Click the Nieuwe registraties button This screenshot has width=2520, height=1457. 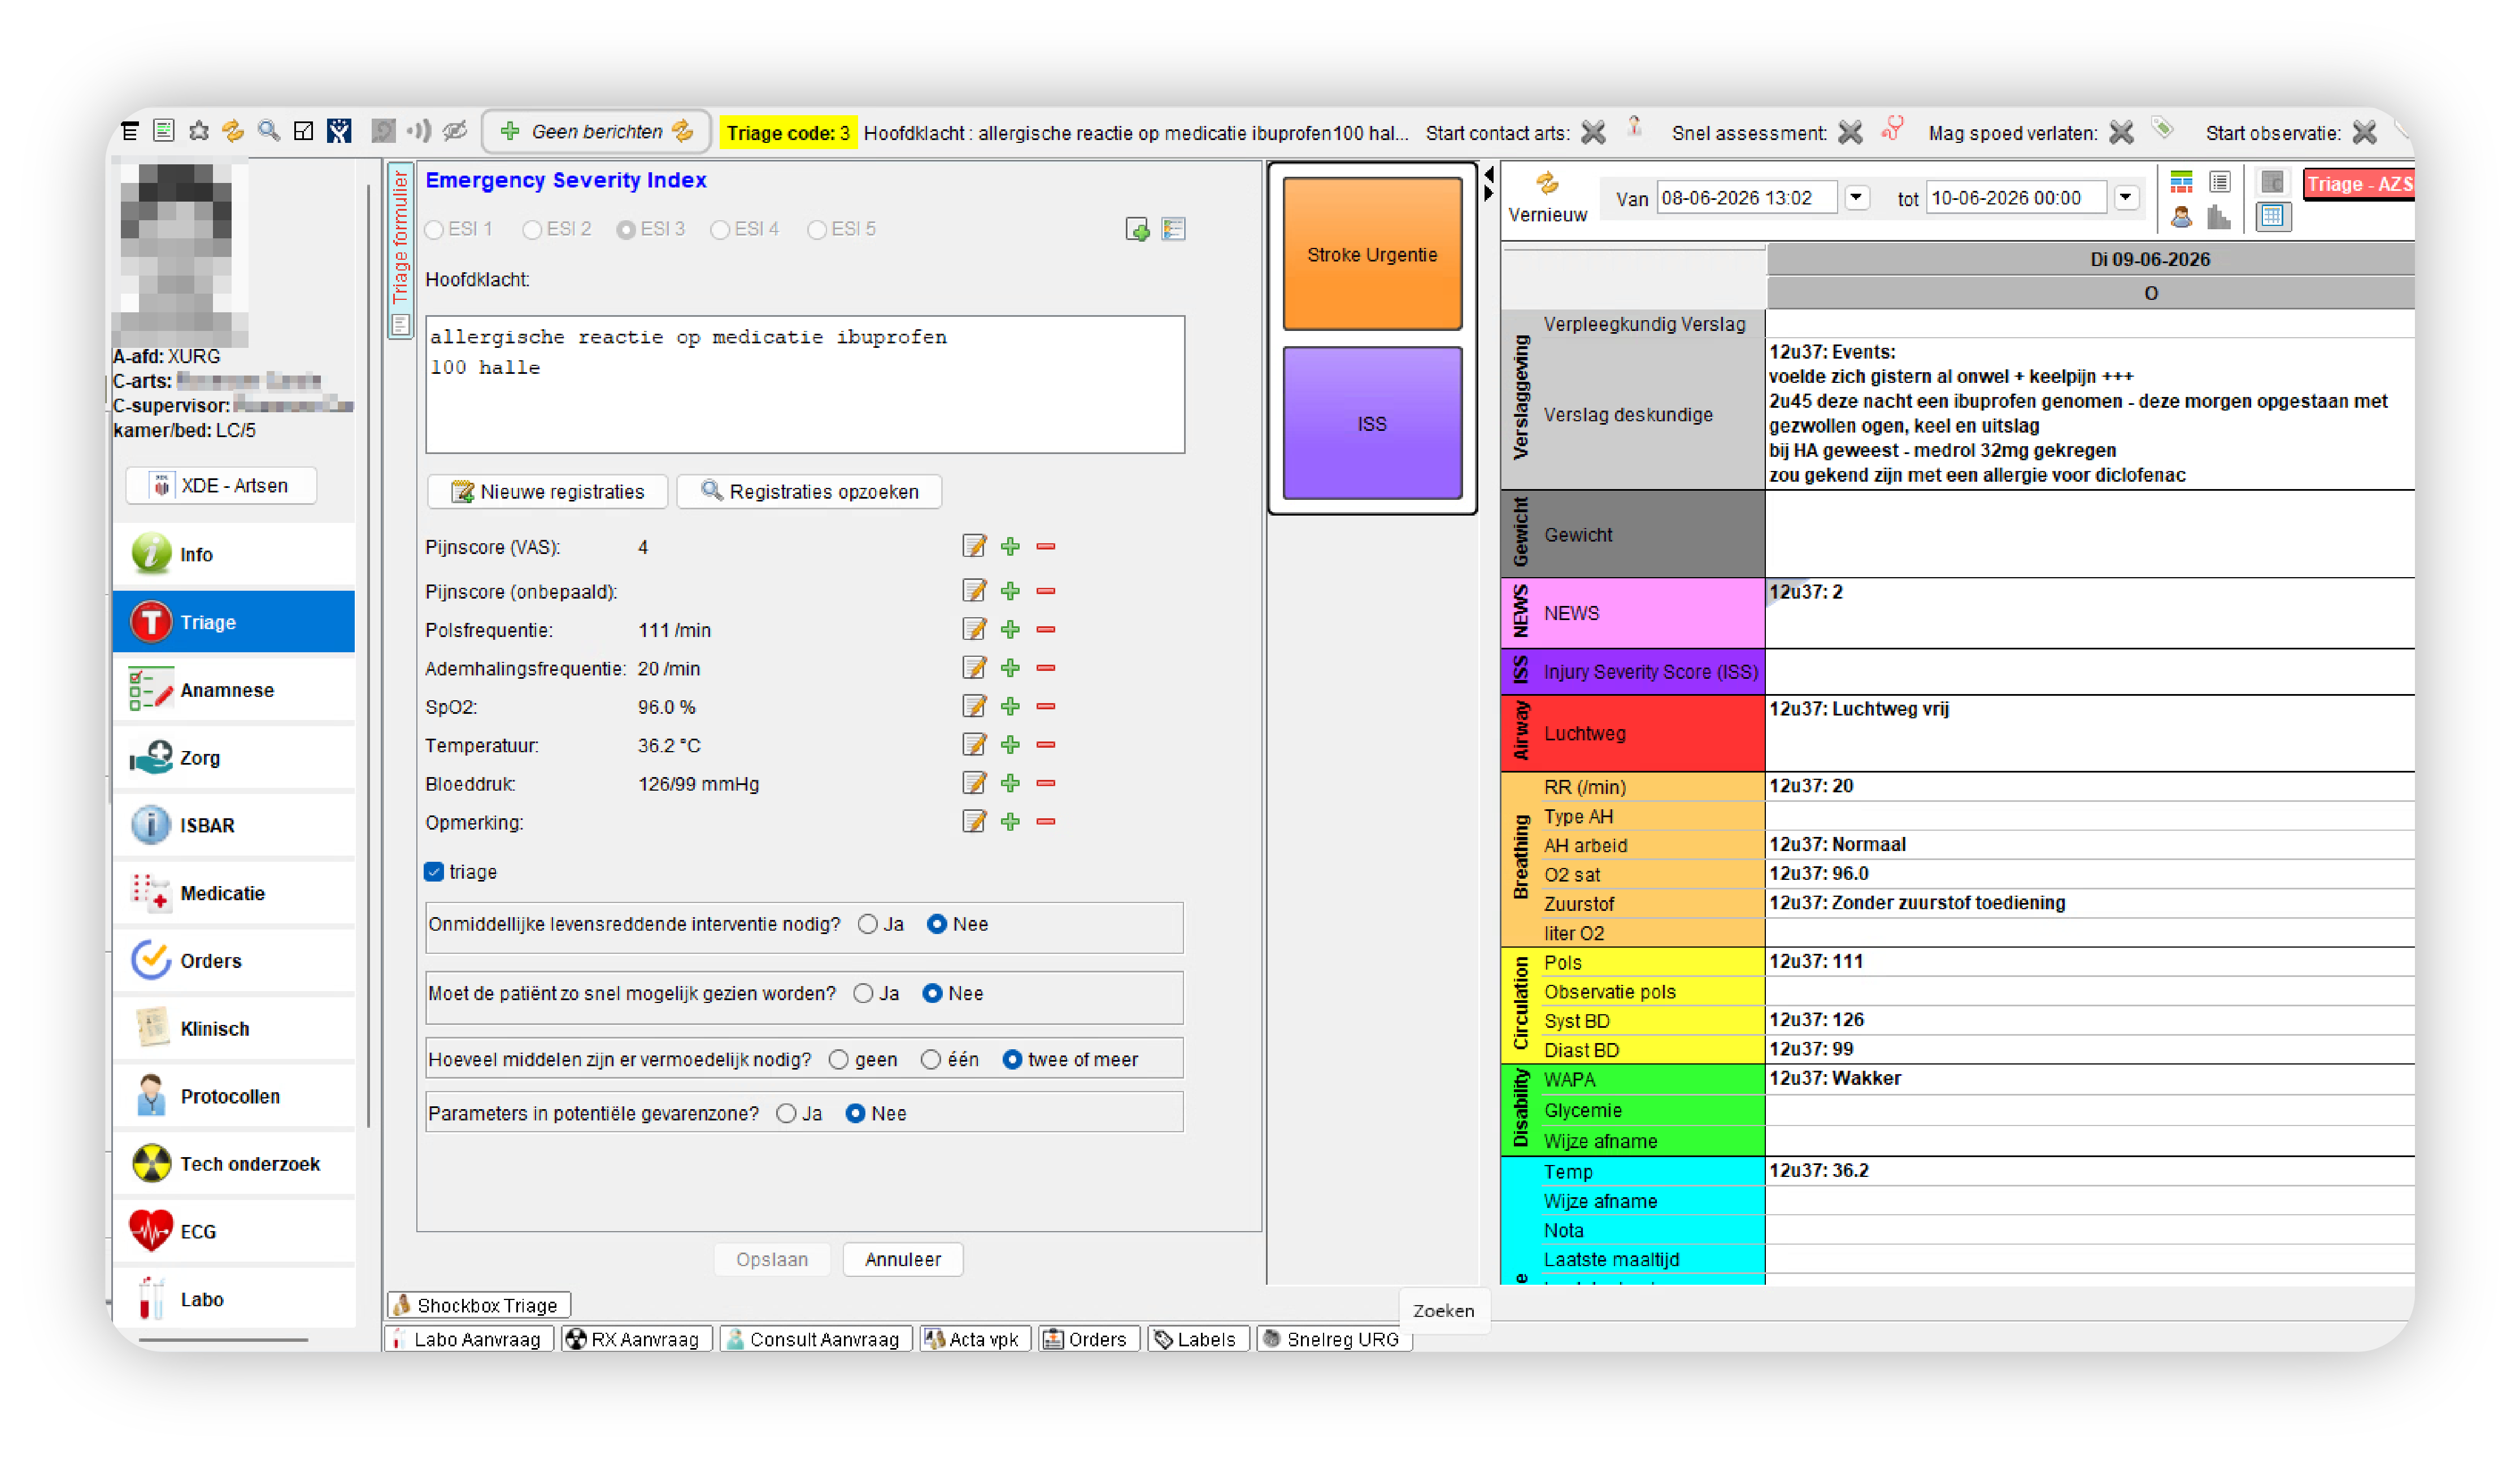point(547,492)
